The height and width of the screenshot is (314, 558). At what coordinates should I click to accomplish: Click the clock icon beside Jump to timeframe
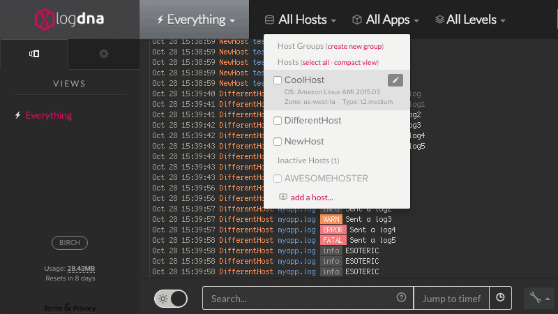coord(500,298)
